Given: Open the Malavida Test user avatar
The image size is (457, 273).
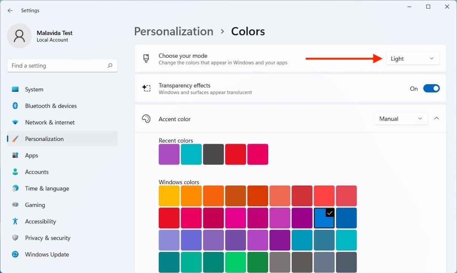Looking at the screenshot, I should pos(19,36).
